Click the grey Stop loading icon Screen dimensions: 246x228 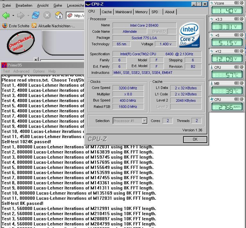pos(47,15)
